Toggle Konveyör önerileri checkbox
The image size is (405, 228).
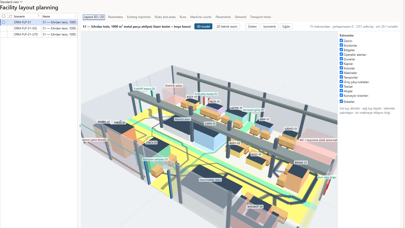tap(341, 95)
